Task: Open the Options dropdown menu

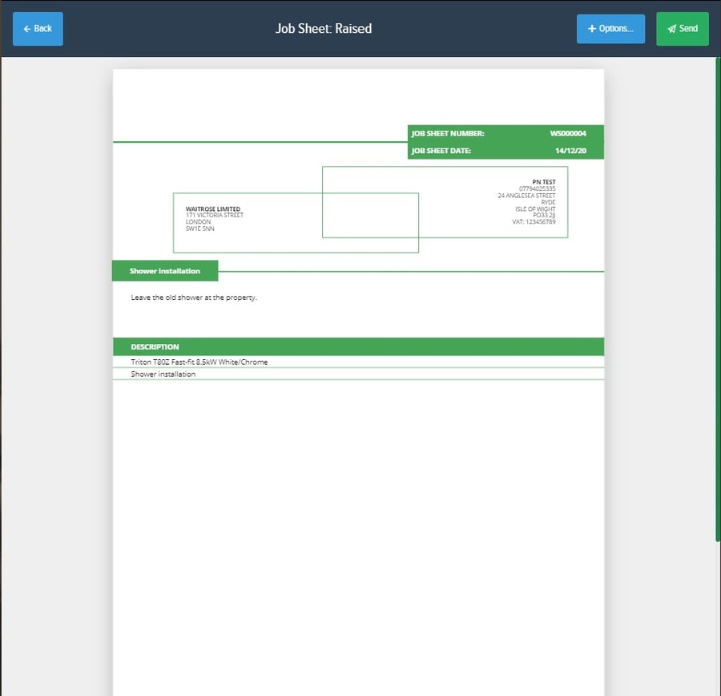Action: tap(610, 29)
